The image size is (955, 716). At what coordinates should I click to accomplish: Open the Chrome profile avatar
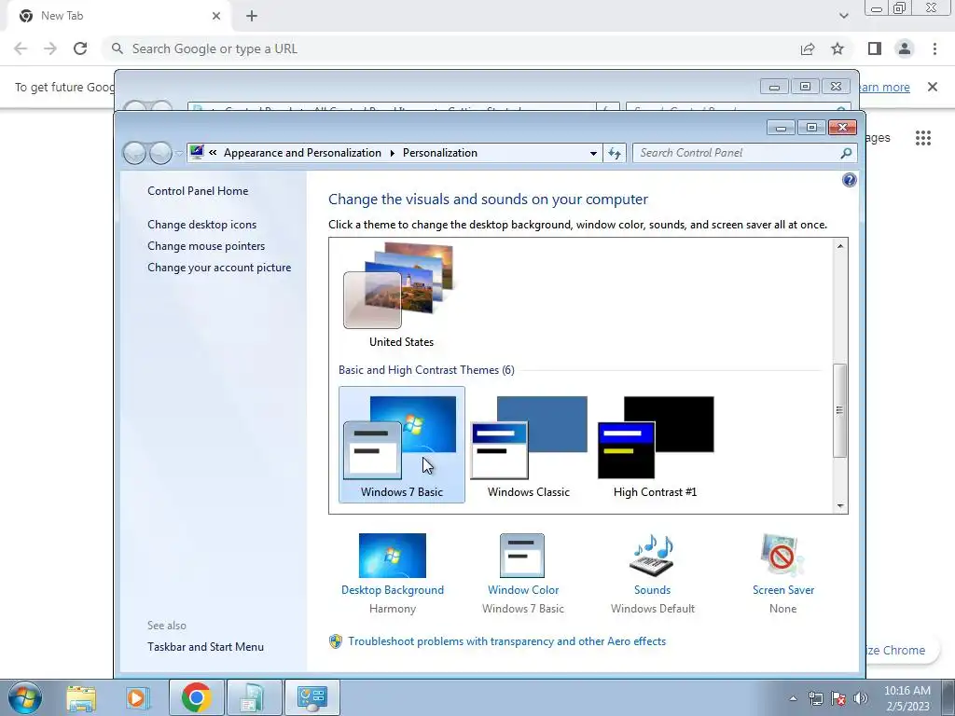(x=905, y=48)
